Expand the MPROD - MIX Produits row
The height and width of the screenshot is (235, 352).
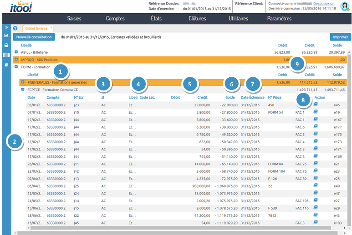(16, 60)
